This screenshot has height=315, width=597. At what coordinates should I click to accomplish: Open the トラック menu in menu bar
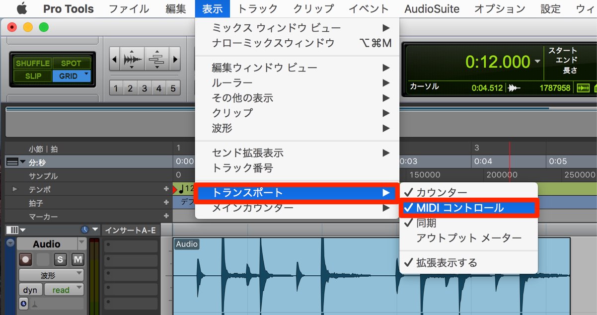pos(258,8)
